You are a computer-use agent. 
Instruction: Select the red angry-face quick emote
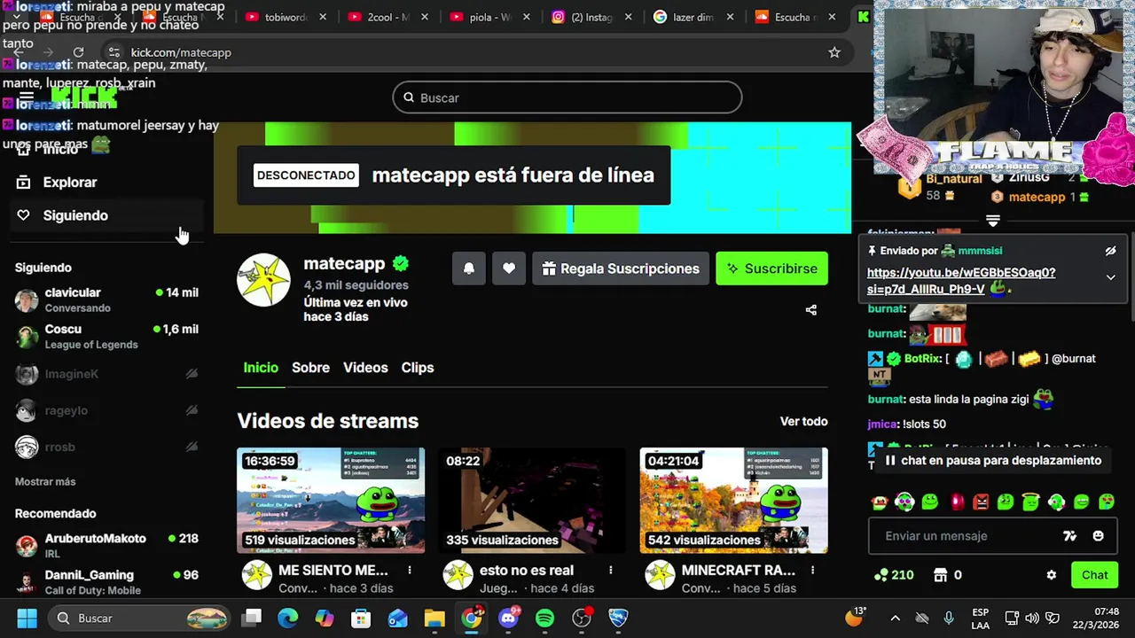[981, 502]
